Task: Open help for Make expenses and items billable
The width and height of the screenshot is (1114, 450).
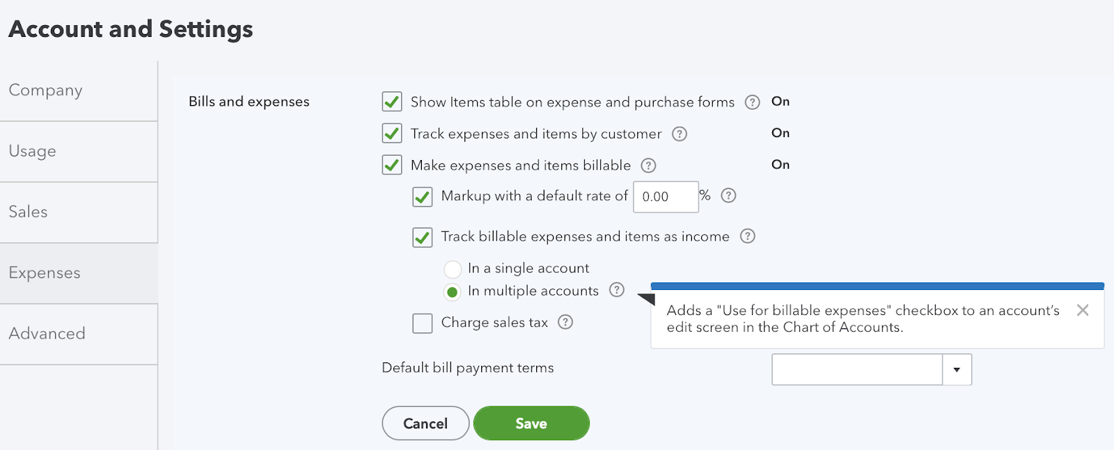Action: tap(649, 166)
